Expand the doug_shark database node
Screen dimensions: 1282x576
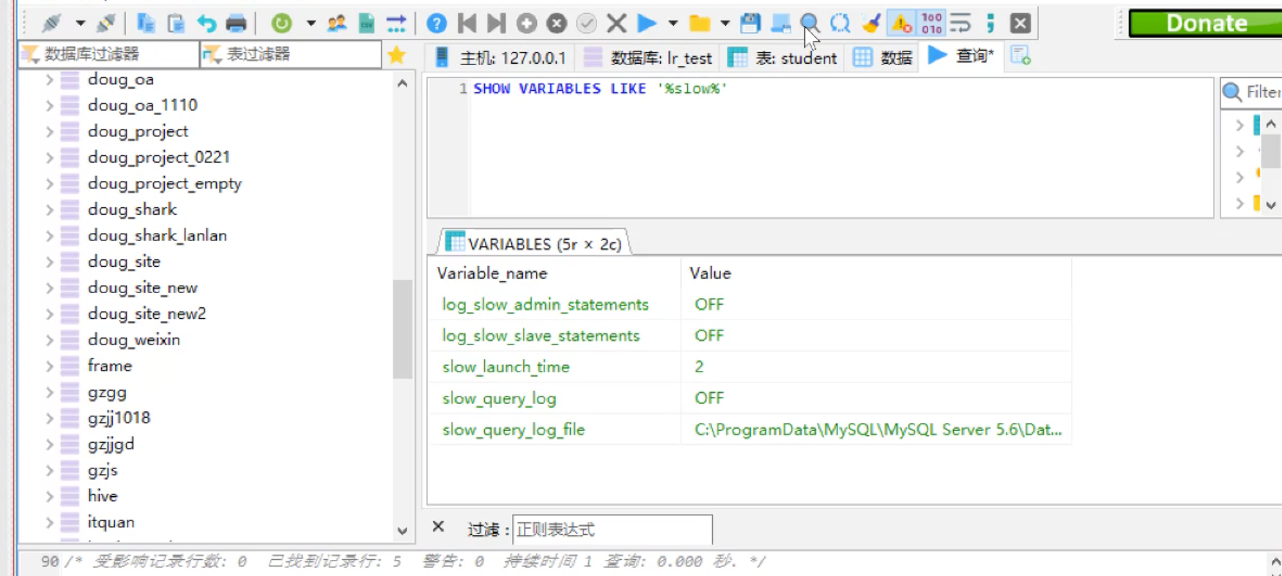[x=49, y=210]
